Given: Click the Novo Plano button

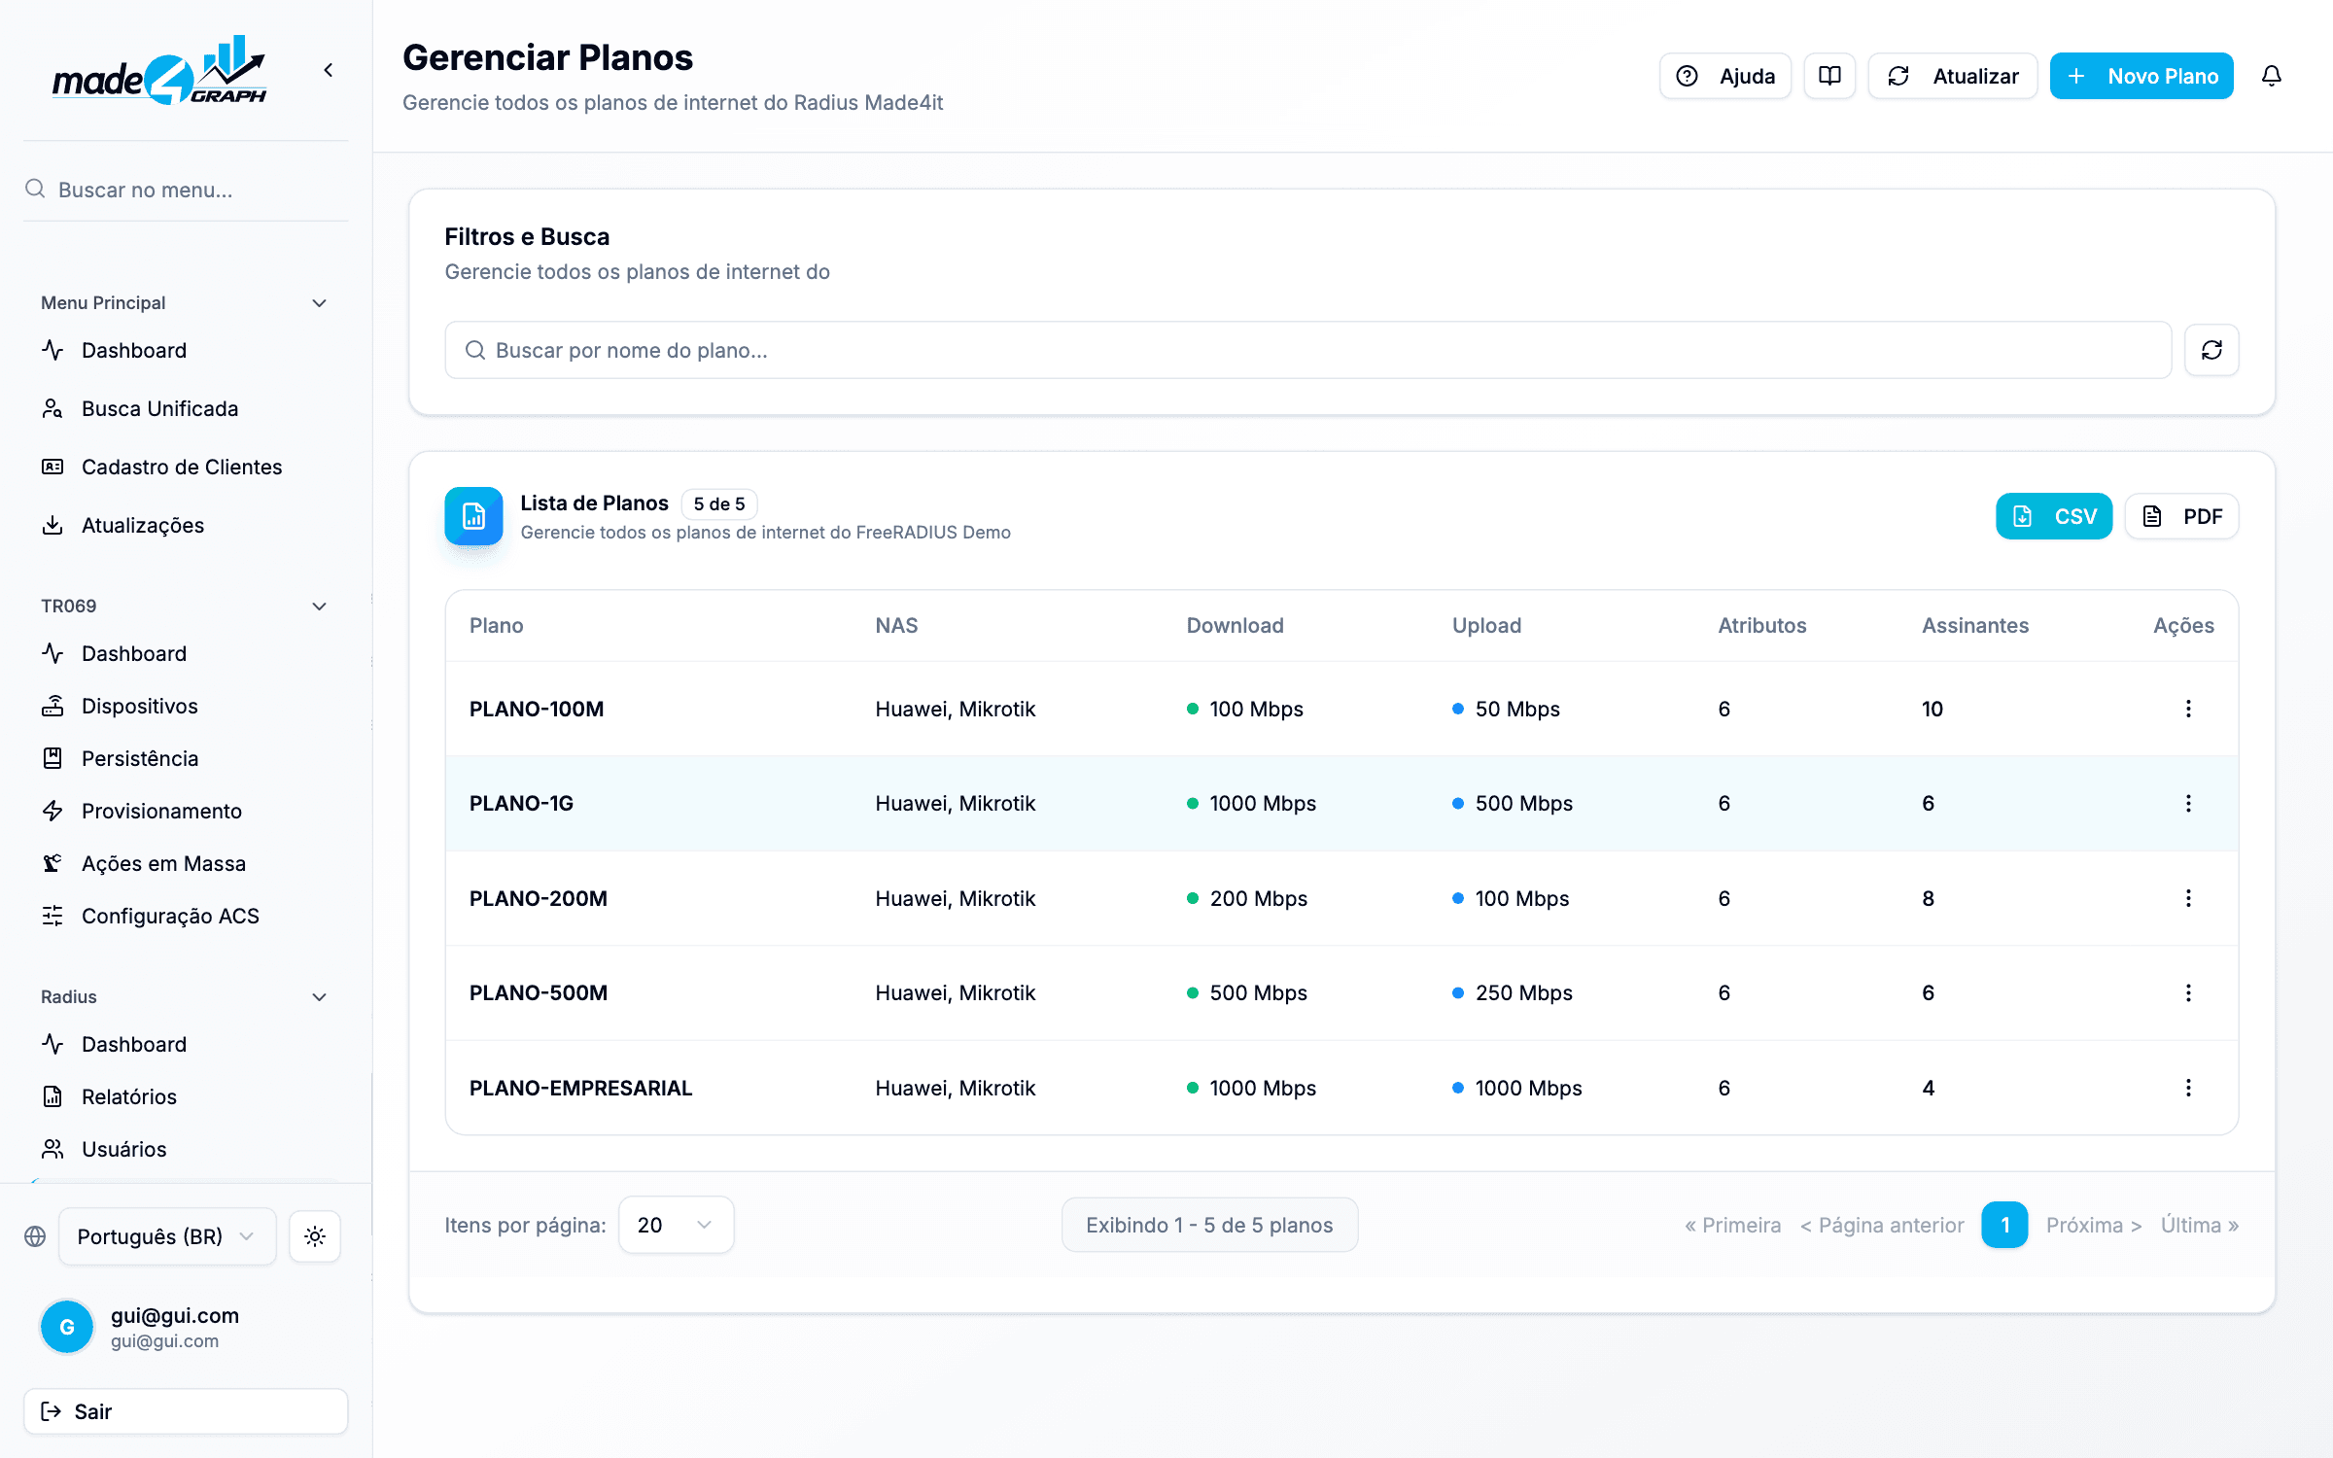Looking at the screenshot, I should point(2141,76).
